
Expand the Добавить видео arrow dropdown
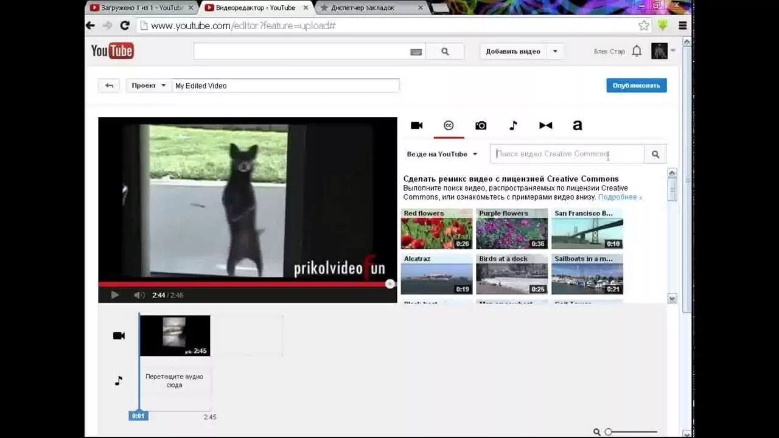[555, 52]
